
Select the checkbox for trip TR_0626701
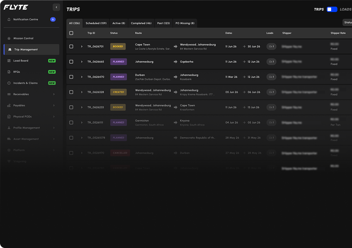[71, 47]
